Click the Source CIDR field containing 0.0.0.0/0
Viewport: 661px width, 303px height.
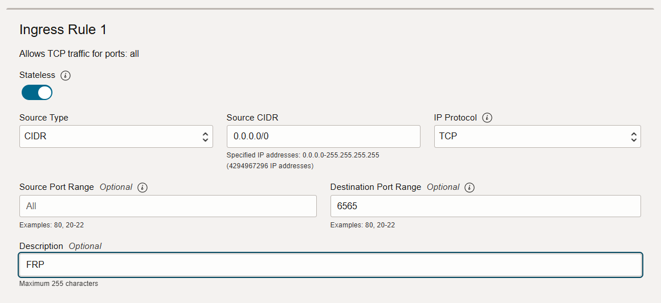(323, 136)
